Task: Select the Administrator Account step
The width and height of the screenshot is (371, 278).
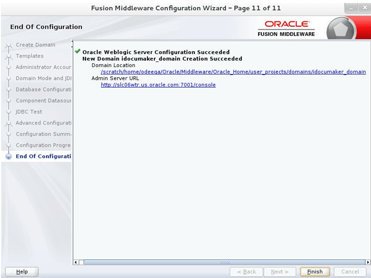Action: (x=43, y=67)
